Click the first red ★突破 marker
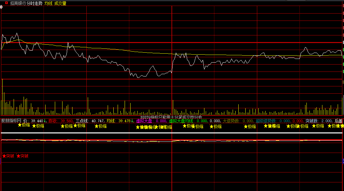The width and height of the screenshot is (344, 191). tap(8, 156)
